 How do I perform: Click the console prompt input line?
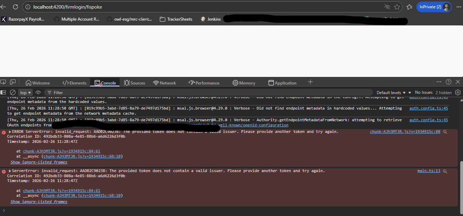(x=231, y=211)
